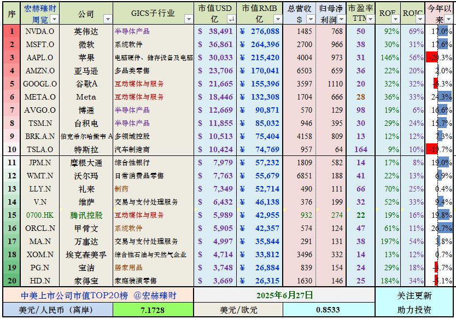Select ROIC value 69% for NVIDIA
Viewport: 456px width, 319px height.
[412, 31]
